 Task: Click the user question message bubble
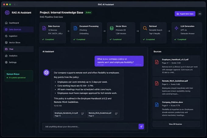[x=119, y=61]
